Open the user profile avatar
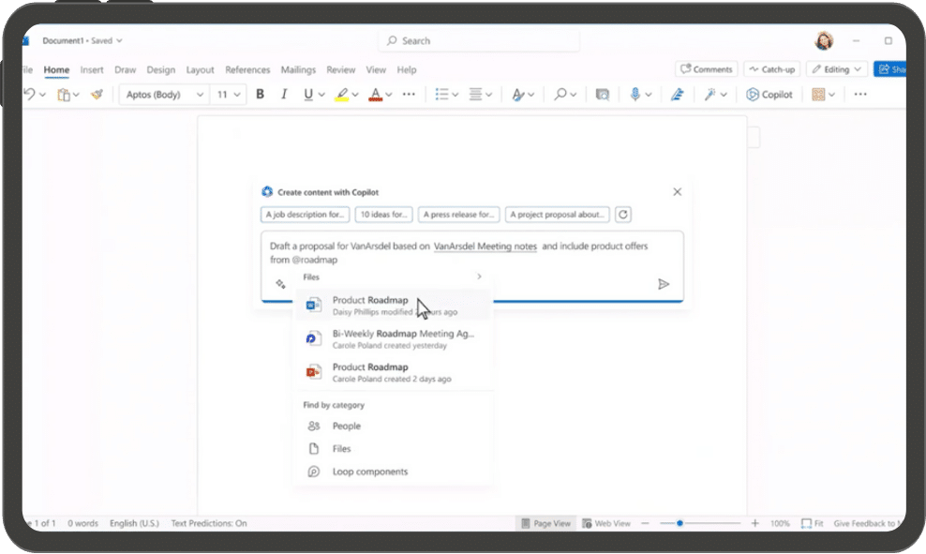Screen dimensions: 926x554 pos(824,40)
